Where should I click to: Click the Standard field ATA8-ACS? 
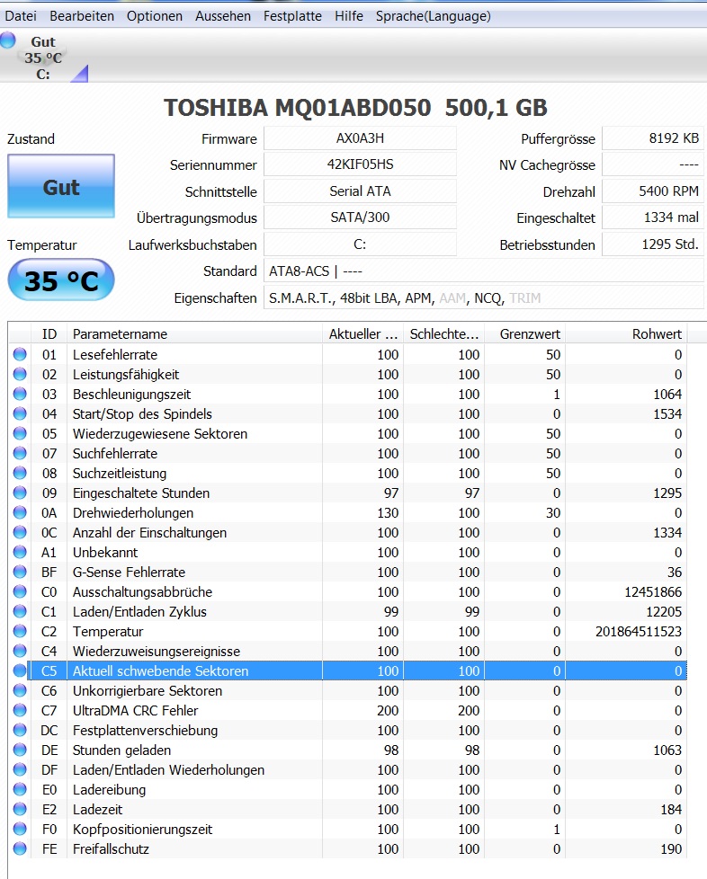(484, 271)
